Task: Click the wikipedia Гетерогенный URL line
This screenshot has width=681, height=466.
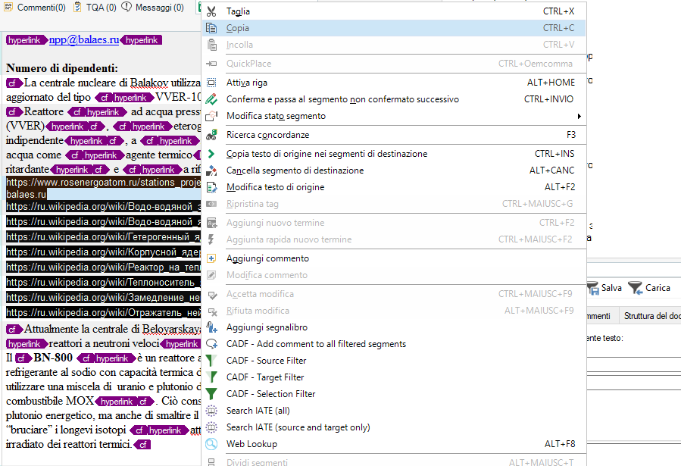Action: point(103,237)
